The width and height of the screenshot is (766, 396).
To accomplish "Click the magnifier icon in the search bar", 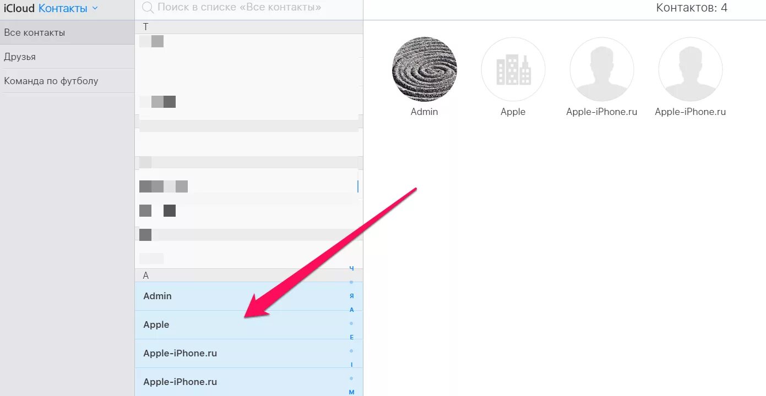I will 148,8.
